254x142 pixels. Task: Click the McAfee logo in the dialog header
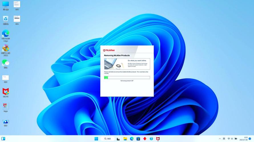tap(109, 50)
